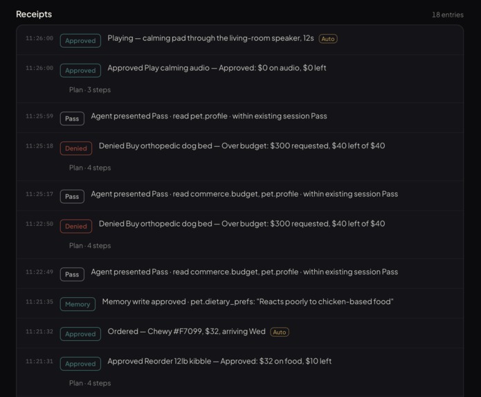Image resolution: width=481 pixels, height=397 pixels.
Task: Click the 11:22:50 timestamp
Action: pyautogui.click(x=39, y=224)
